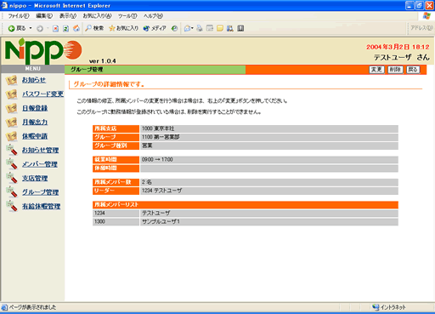Open the 支店管理 sidebar link

(x=35, y=178)
